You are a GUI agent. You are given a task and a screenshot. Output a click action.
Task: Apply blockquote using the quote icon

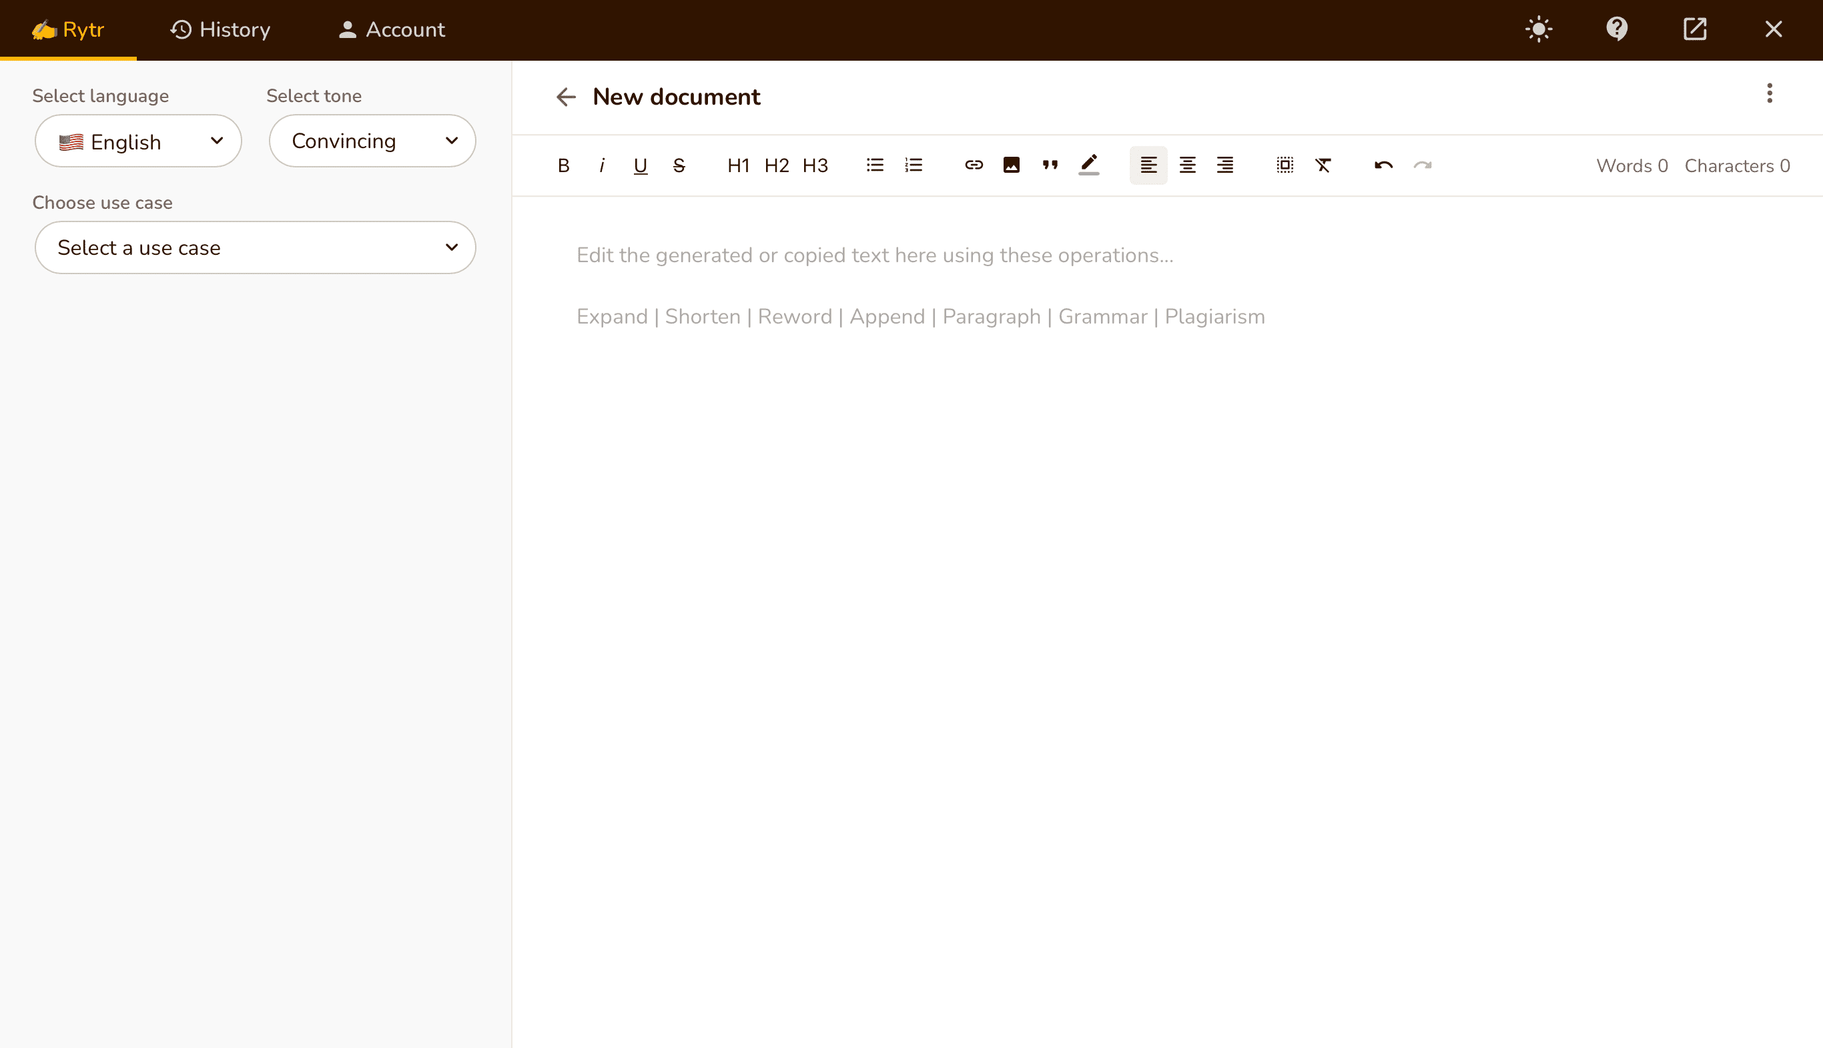coord(1050,165)
